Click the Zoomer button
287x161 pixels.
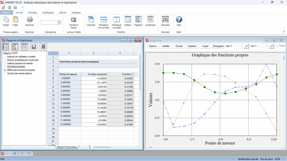(179, 46)
